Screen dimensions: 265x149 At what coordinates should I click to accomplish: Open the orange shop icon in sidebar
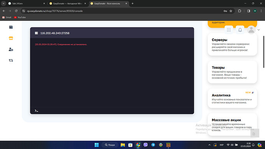click(11, 38)
